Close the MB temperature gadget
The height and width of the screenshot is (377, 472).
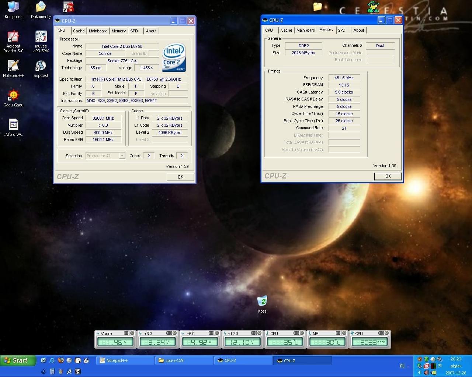tap(344, 333)
